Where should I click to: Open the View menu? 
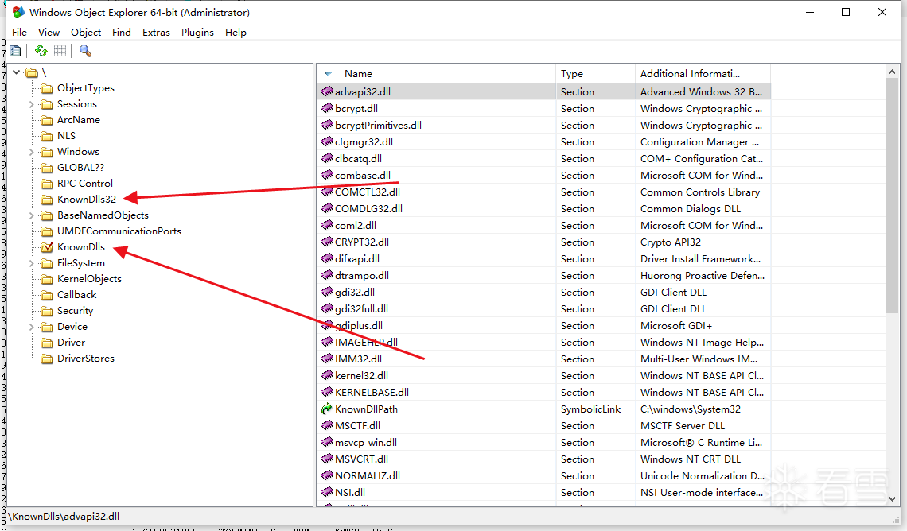click(x=49, y=33)
